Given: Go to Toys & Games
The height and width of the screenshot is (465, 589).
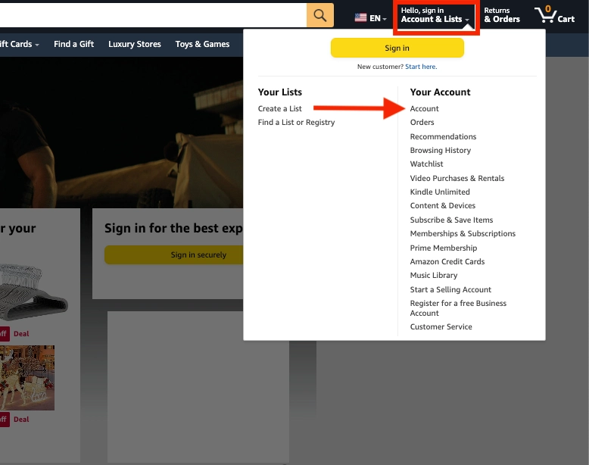Looking at the screenshot, I should click(202, 44).
